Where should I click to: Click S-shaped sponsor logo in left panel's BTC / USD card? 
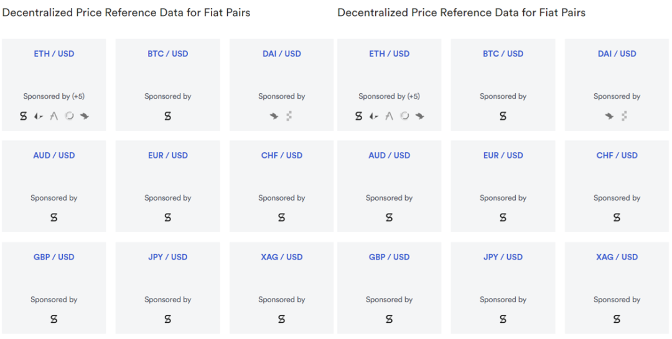[x=167, y=116]
